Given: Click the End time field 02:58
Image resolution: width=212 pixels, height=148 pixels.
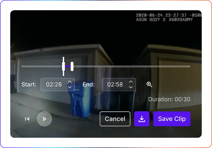Looking at the screenshot, I should pos(119,85).
